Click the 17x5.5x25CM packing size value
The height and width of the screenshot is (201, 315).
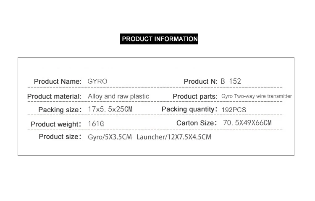click(110, 109)
